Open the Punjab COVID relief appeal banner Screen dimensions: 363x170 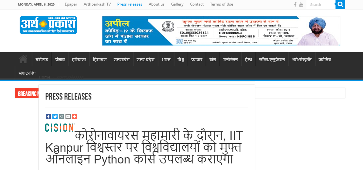point(221,31)
